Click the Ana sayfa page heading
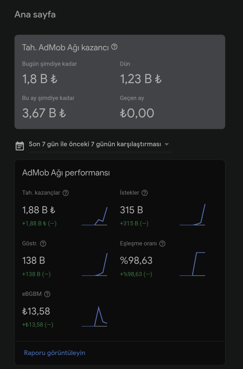This screenshot has height=369, width=243. (35, 14)
